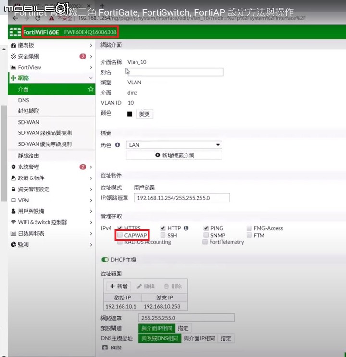Enable the FMG-Access checkbox

[x=249, y=228]
